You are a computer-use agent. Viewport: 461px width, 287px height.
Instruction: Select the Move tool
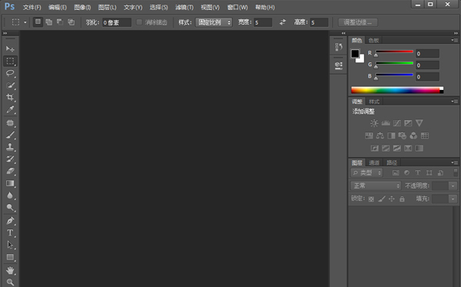tap(10, 48)
